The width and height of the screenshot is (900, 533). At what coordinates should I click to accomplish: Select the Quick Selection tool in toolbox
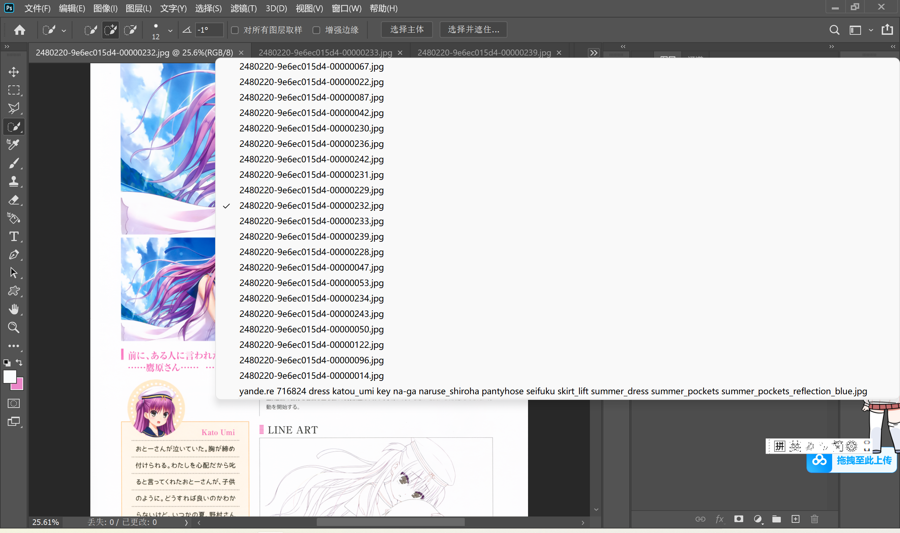[x=14, y=127]
